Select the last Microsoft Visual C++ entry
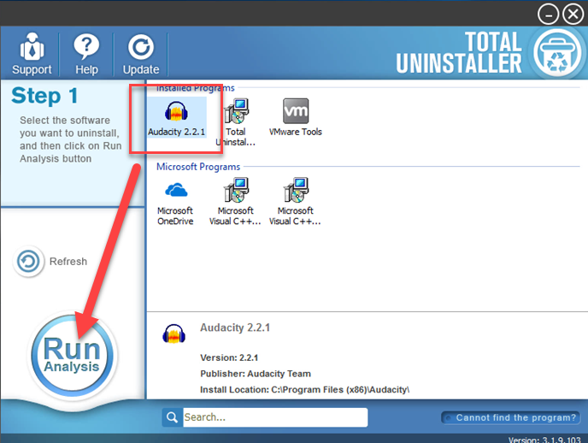The image size is (588, 443). tap(295, 202)
